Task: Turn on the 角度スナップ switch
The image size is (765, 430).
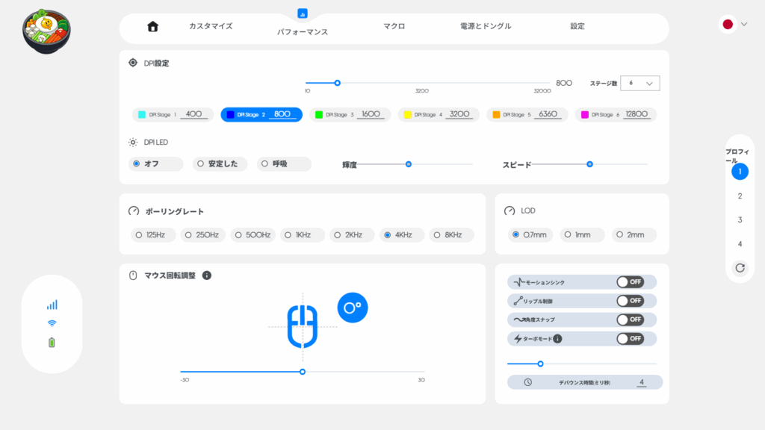Action: click(x=629, y=320)
